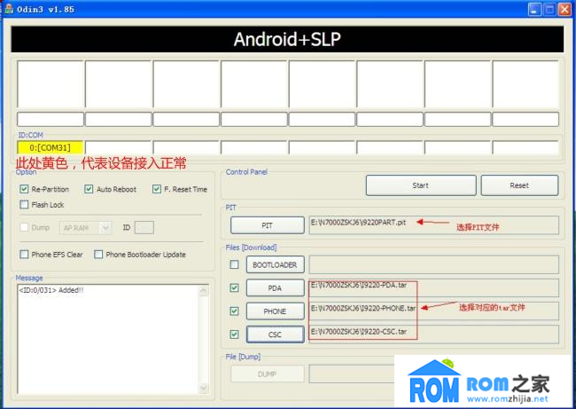Close the Odin3 window
Viewport: 576px width, 409px height.
pos(564,9)
